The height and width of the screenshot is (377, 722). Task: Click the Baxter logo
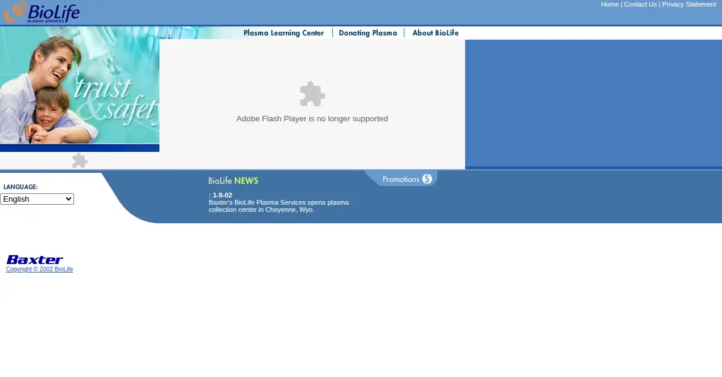point(34,260)
